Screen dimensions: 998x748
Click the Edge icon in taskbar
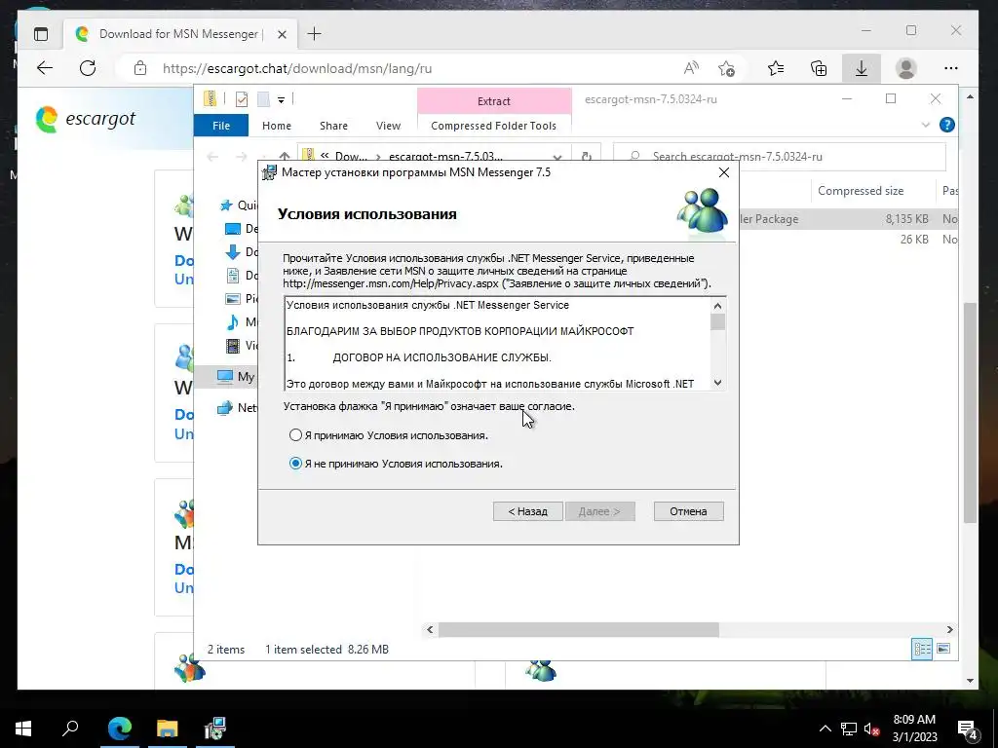click(x=120, y=728)
